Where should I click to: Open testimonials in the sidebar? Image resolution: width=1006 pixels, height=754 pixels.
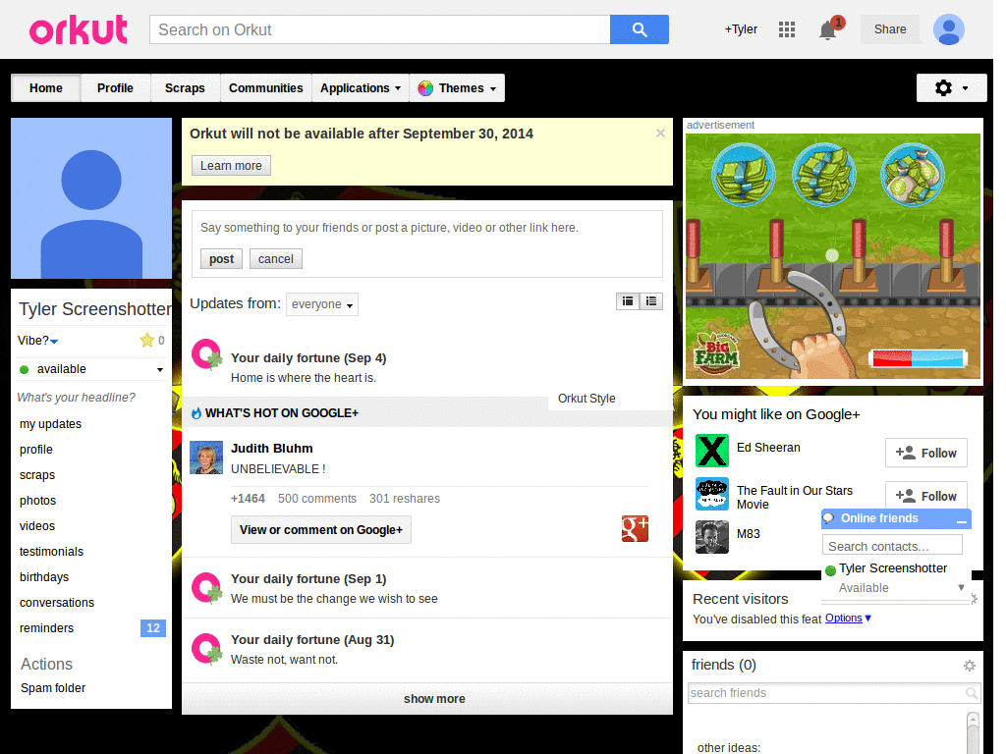[x=51, y=552]
